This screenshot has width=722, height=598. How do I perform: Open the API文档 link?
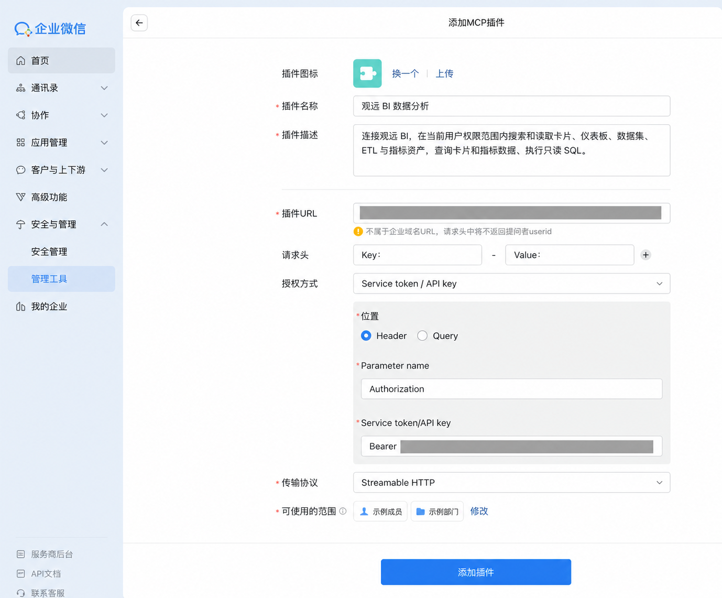pyautogui.click(x=46, y=573)
